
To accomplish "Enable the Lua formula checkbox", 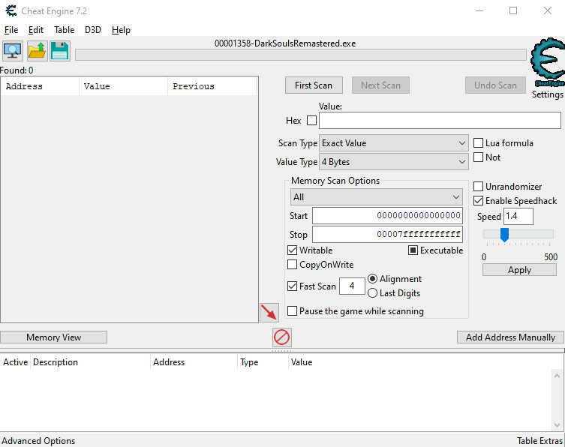I will pyautogui.click(x=478, y=143).
